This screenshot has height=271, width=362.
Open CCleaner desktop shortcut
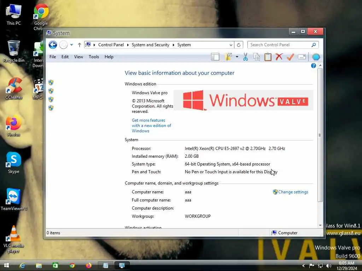coord(14,89)
